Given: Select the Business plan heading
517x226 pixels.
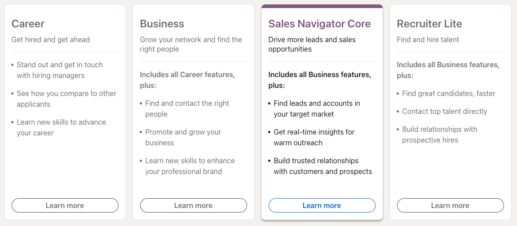Looking at the screenshot, I should coord(162,24).
